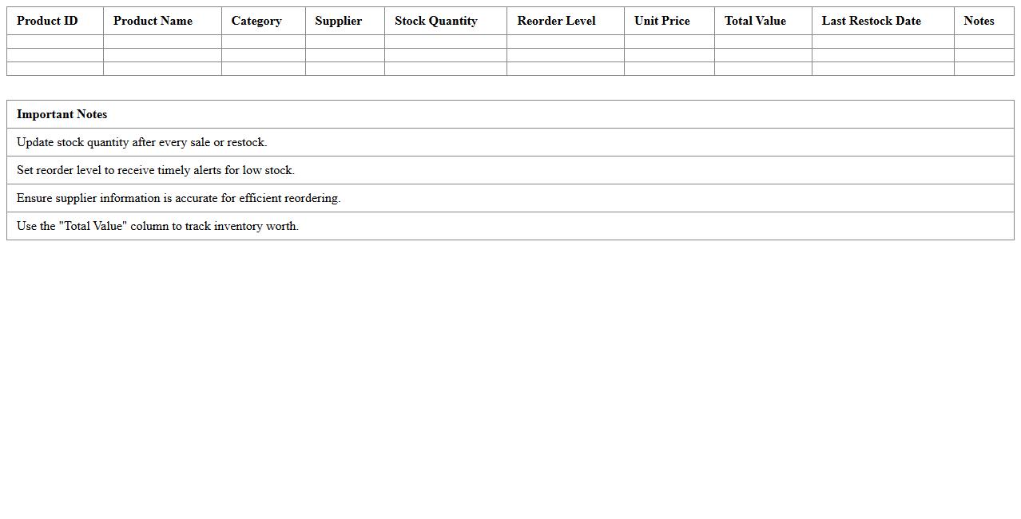Click first empty cell under Product ID

coord(55,42)
